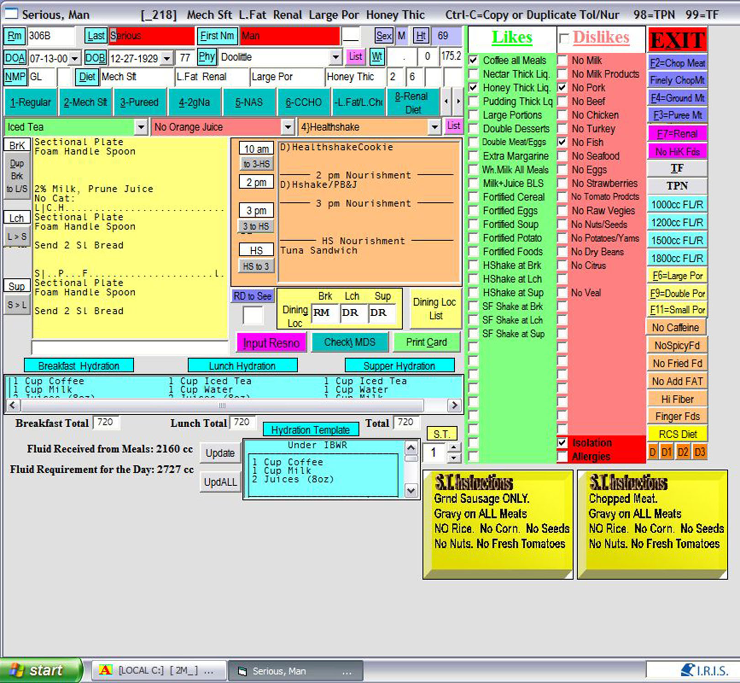
Task: Select the 1-Regular diet tab
Action: click(31, 102)
